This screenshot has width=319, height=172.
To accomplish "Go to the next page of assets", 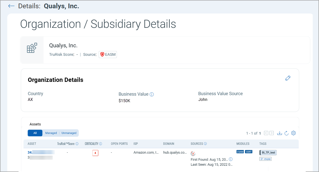I will 272,133.
